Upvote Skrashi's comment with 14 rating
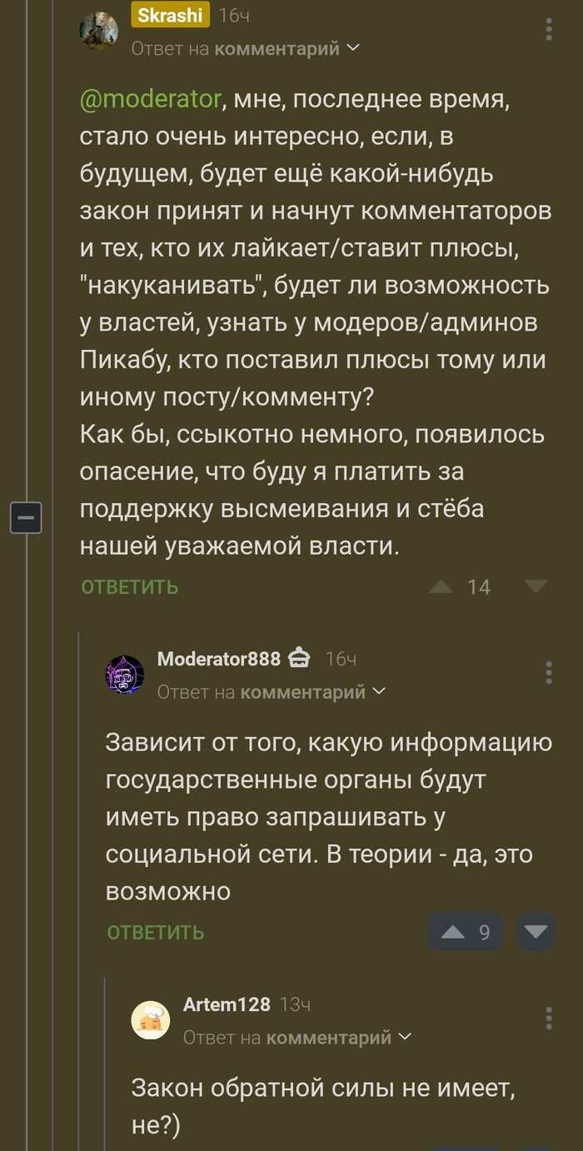Screen dimensions: 583x1151 click(441, 587)
